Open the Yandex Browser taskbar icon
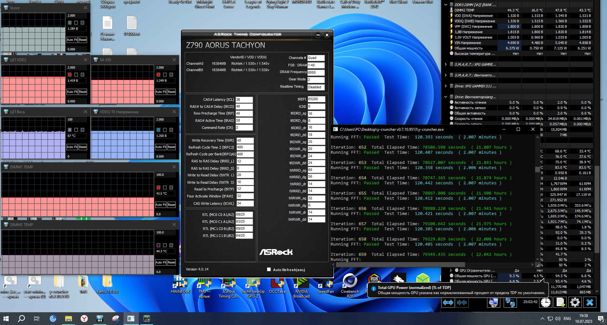 tap(84, 318)
